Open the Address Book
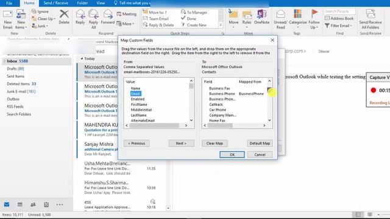Screen dimensions: 390x219 [x=339, y=18]
